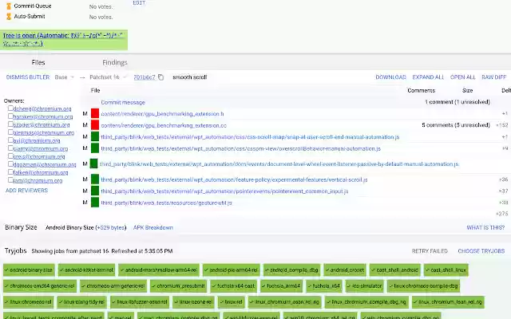Open commit hash link 701b6c7
This screenshot has height=319, width=511.
[x=145, y=77]
